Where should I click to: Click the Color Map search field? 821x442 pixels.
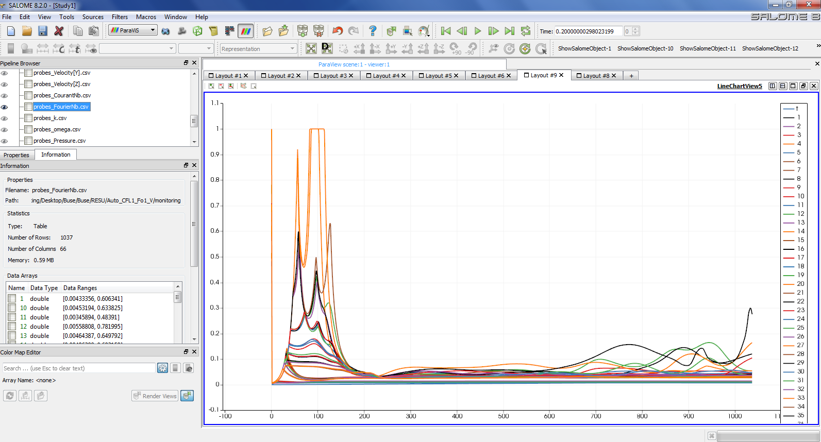point(79,368)
